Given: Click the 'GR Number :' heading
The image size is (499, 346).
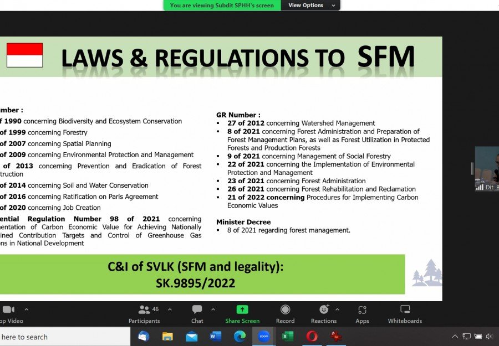Looking at the screenshot, I should point(238,115).
